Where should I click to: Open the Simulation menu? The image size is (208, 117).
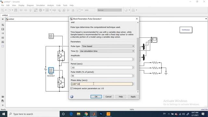(41, 5)
